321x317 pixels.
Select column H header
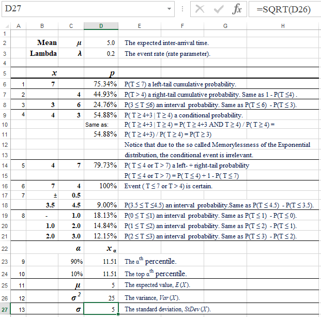(x=282, y=26)
